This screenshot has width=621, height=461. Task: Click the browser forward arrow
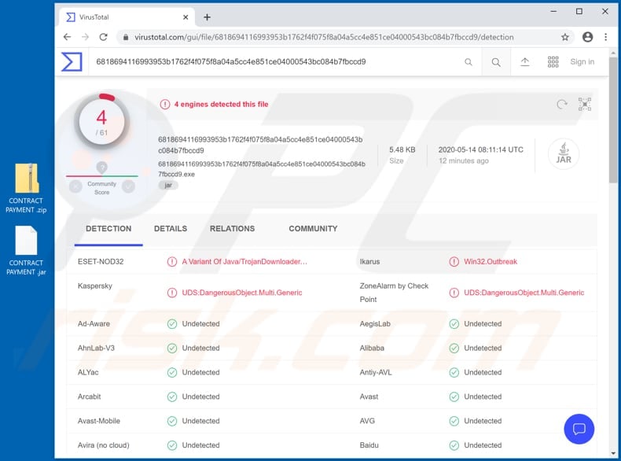click(85, 37)
